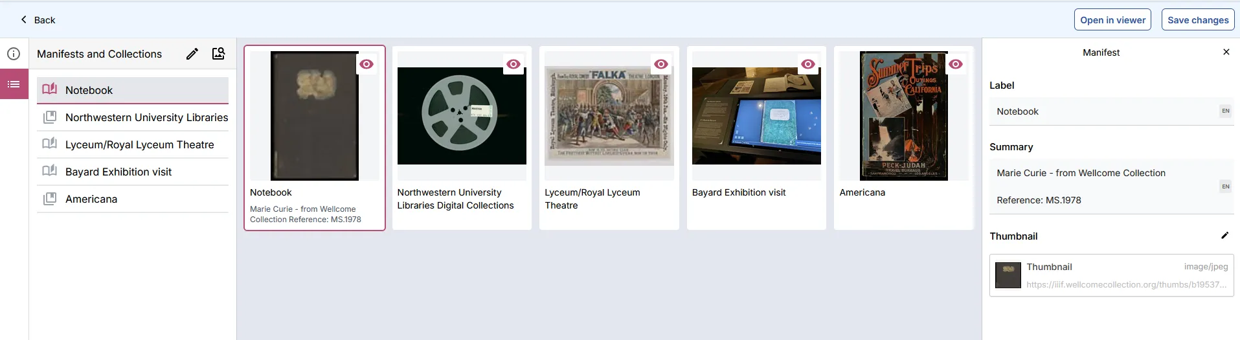This screenshot has width=1240, height=340.
Task: Click the Bayard Exhibition visit manifest icon
Action: 50,172
